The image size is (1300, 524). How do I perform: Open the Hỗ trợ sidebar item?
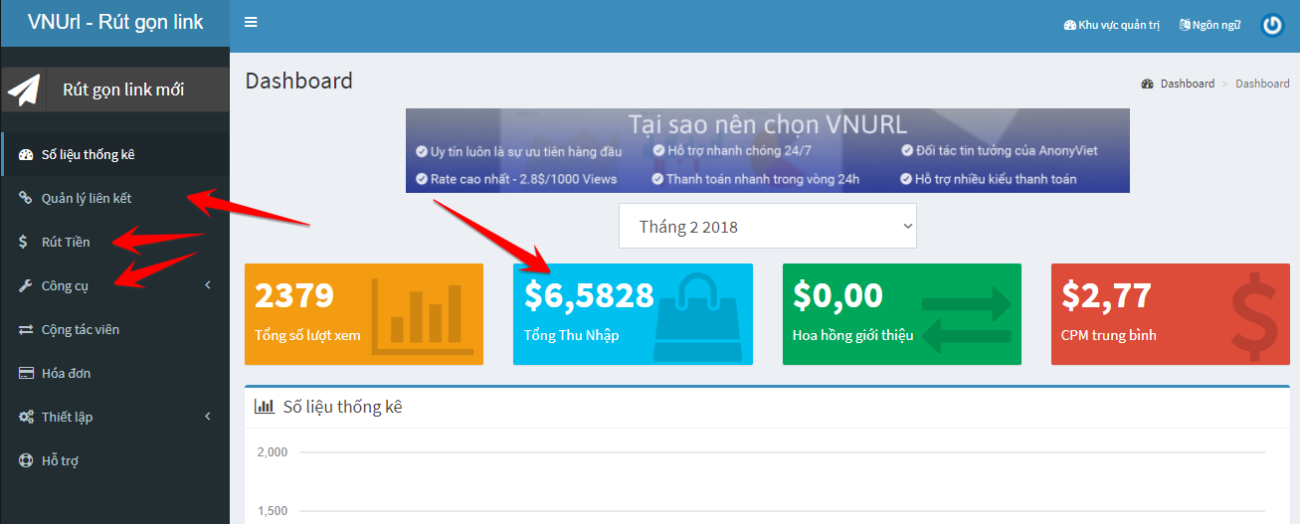click(x=115, y=460)
